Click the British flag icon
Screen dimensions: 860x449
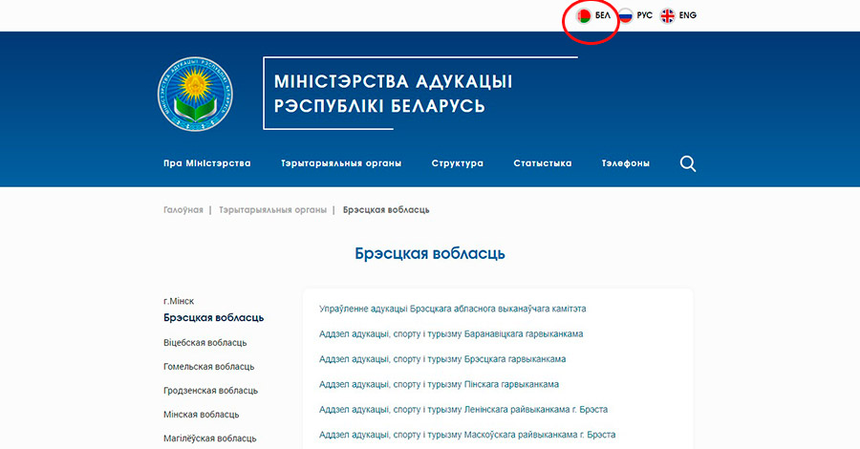pos(667,15)
